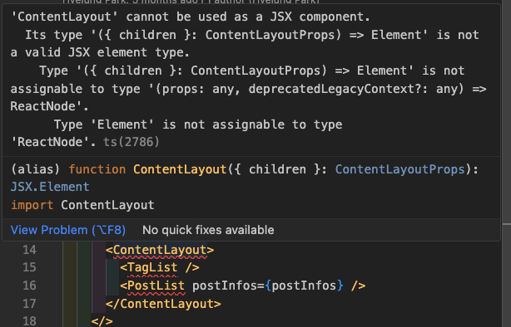The height and width of the screenshot is (327, 511).
Task: Click line number 17 in the gutter
Action: [x=29, y=304]
